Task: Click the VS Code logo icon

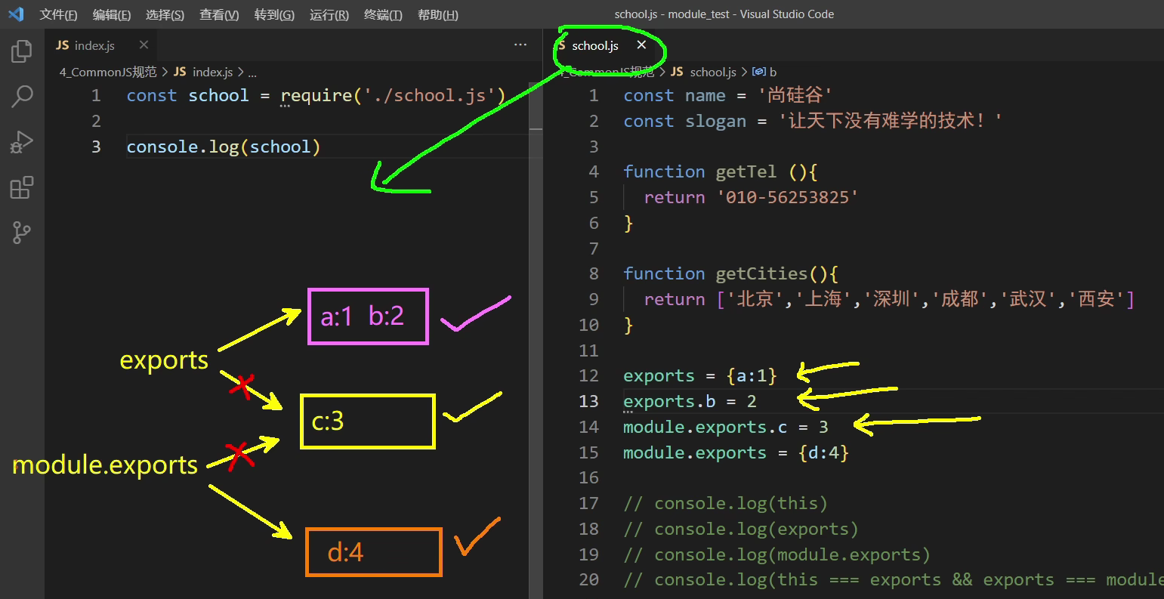Action: [x=16, y=14]
